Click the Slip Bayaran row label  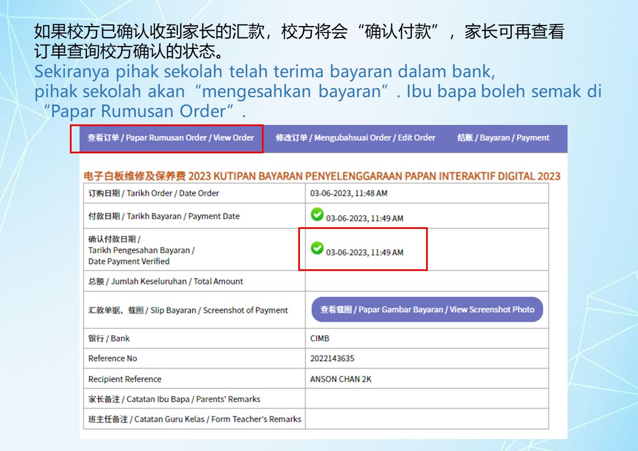(x=188, y=310)
